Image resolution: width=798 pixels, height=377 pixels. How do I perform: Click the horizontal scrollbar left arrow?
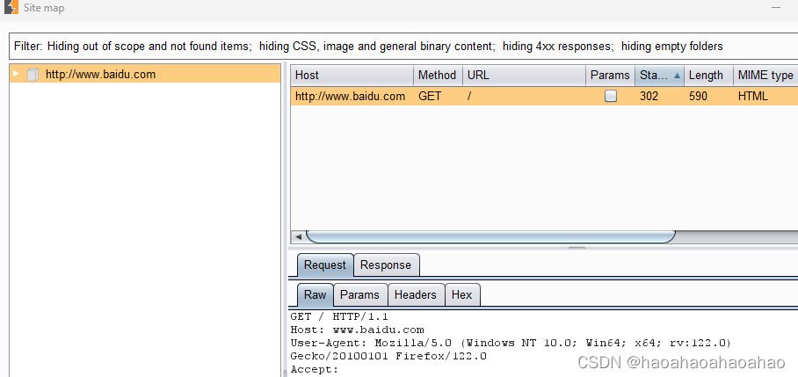298,236
